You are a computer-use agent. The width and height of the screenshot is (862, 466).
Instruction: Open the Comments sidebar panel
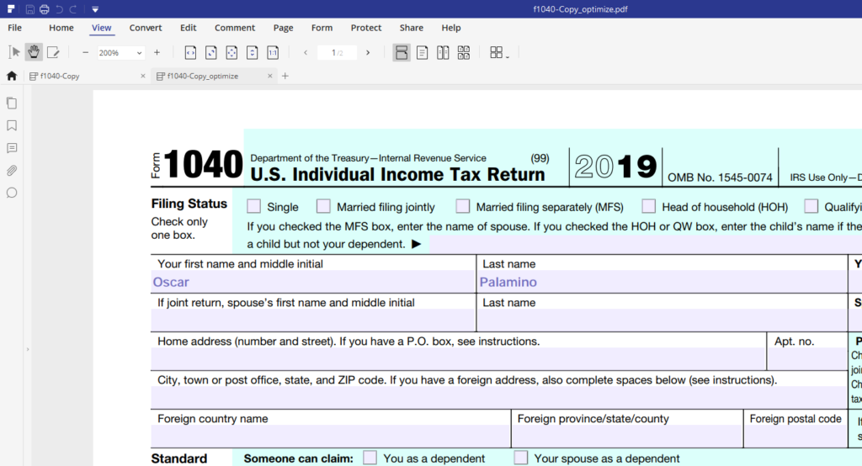tap(12, 148)
